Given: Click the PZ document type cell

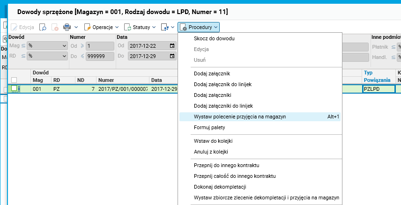Looking at the screenshot, I should (63, 89).
